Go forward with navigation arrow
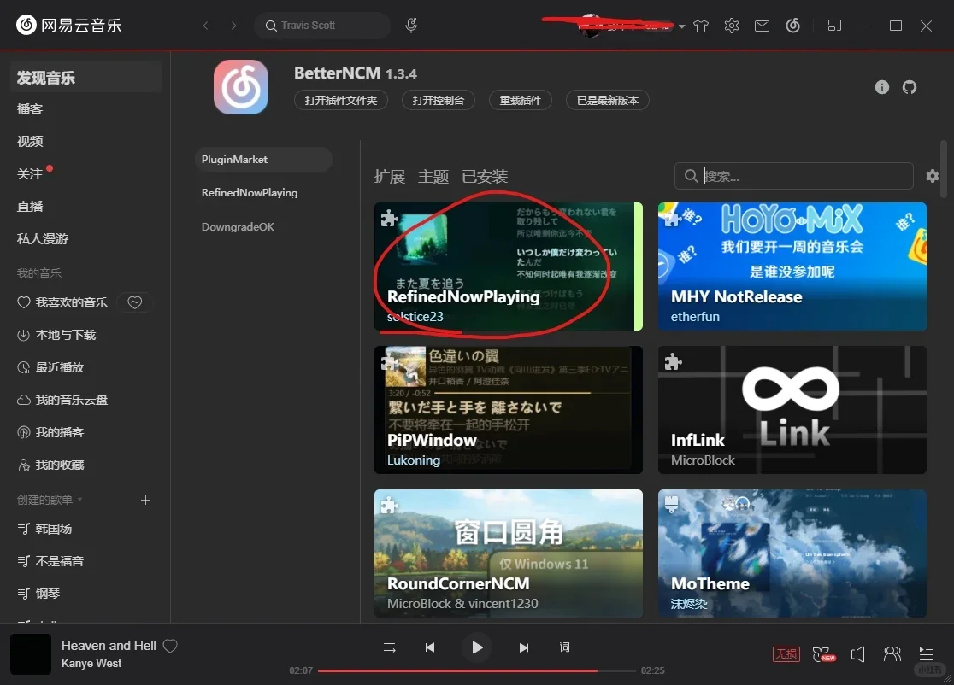 click(233, 26)
